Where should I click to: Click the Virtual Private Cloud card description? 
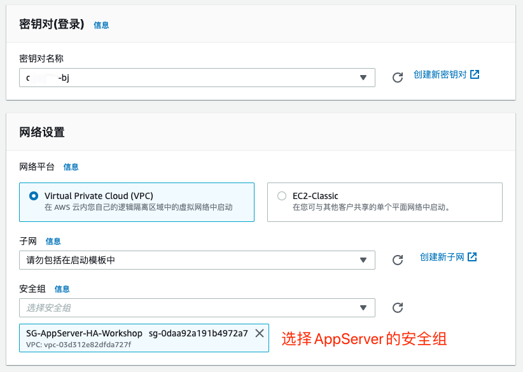(x=139, y=207)
